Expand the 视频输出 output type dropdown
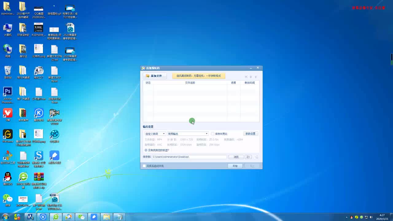This screenshot has width=393, height=221. tap(188, 134)
